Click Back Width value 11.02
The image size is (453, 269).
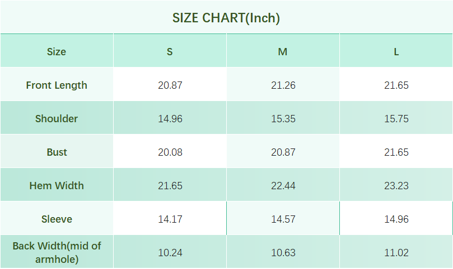click(396, 253)
